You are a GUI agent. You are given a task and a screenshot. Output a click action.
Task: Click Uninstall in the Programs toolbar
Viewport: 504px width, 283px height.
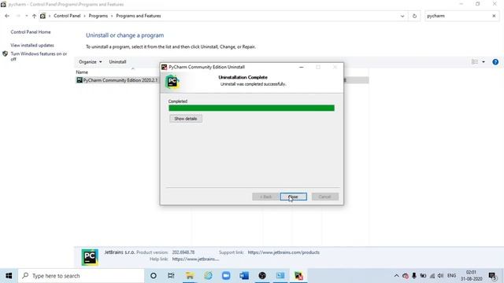(117, 61)
